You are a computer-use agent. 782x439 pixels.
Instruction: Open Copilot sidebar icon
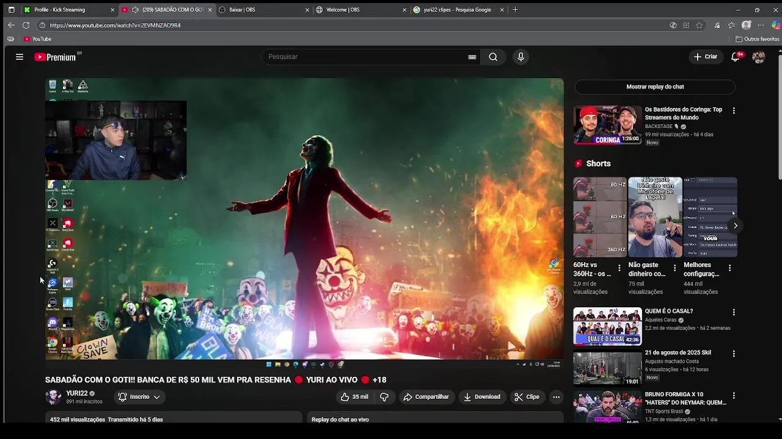[776, 25]
